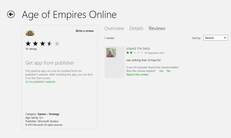The height and width of the screenshot is (138, 231).
Task: Click the review title 'played the beta'
Action: [138, 48]
